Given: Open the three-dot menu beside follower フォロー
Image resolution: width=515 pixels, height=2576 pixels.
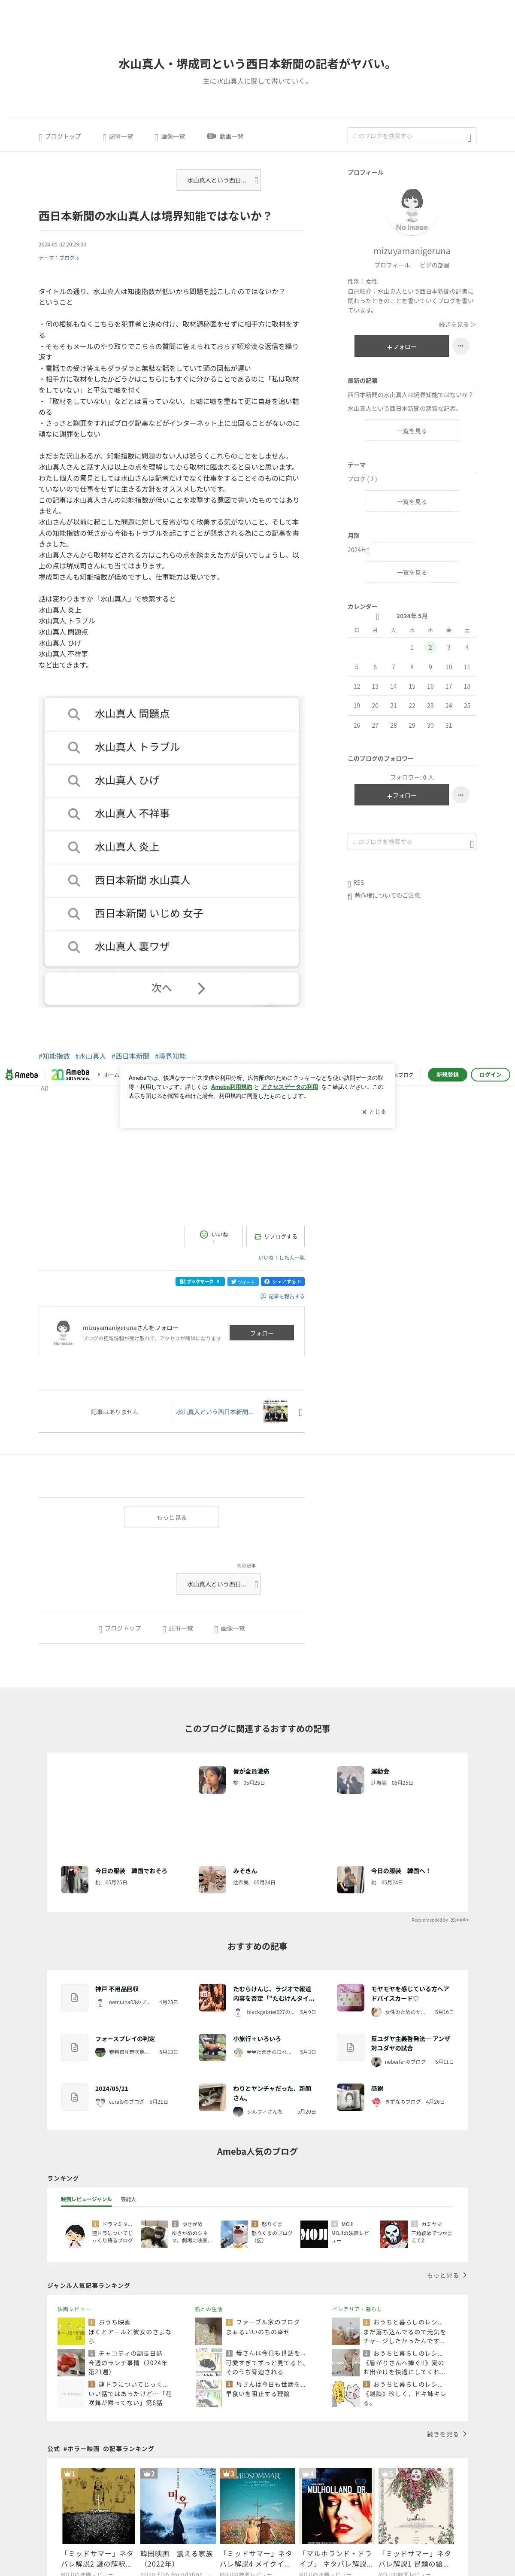Looking at the screenshot, I should (461, 795).
